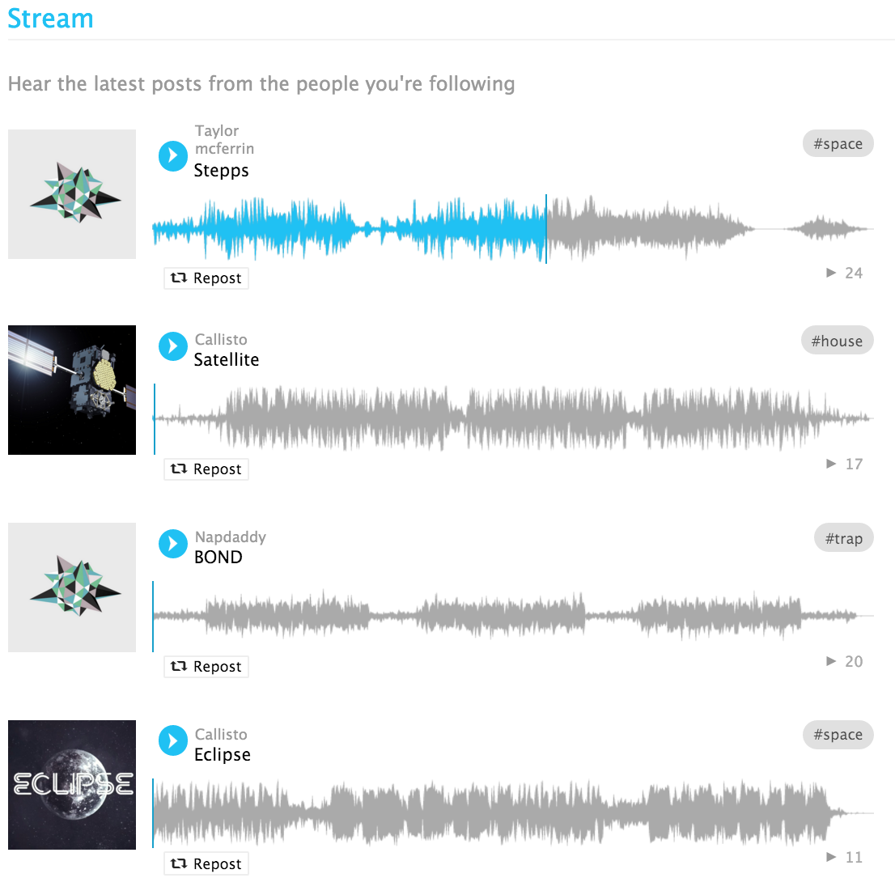This screenshot has width=895, height=895.
Task: Repost the Satellite track
Action: (206, 469)
